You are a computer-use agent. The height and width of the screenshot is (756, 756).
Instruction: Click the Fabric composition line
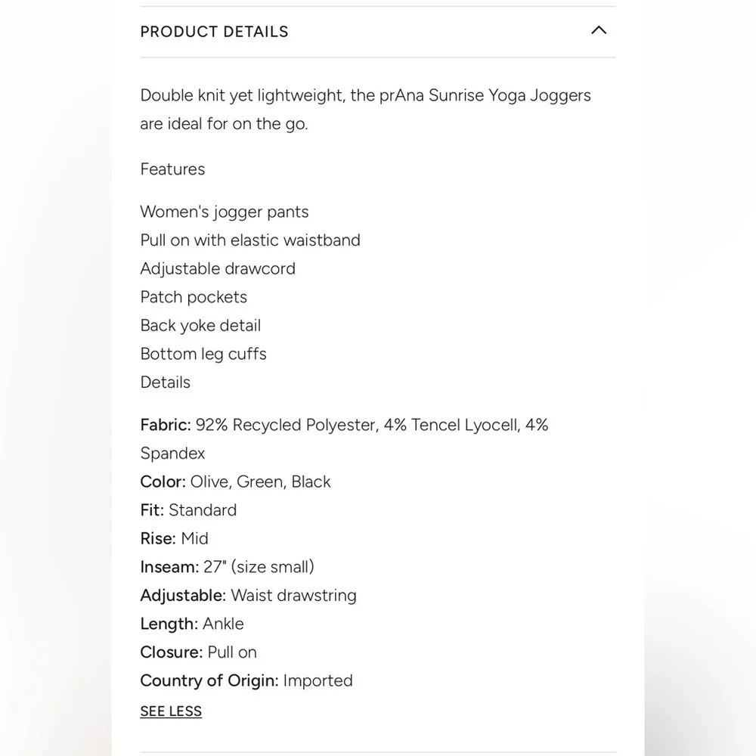(x=344, y=426)
